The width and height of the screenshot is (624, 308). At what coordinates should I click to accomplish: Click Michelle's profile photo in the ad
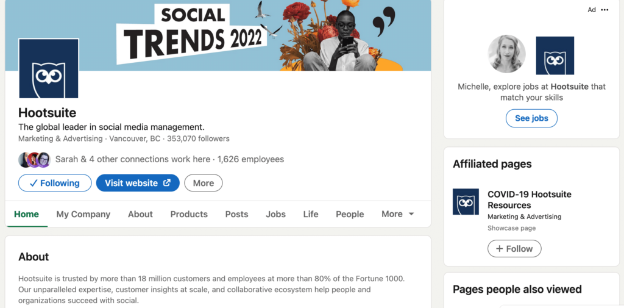[x=506, y=54]
